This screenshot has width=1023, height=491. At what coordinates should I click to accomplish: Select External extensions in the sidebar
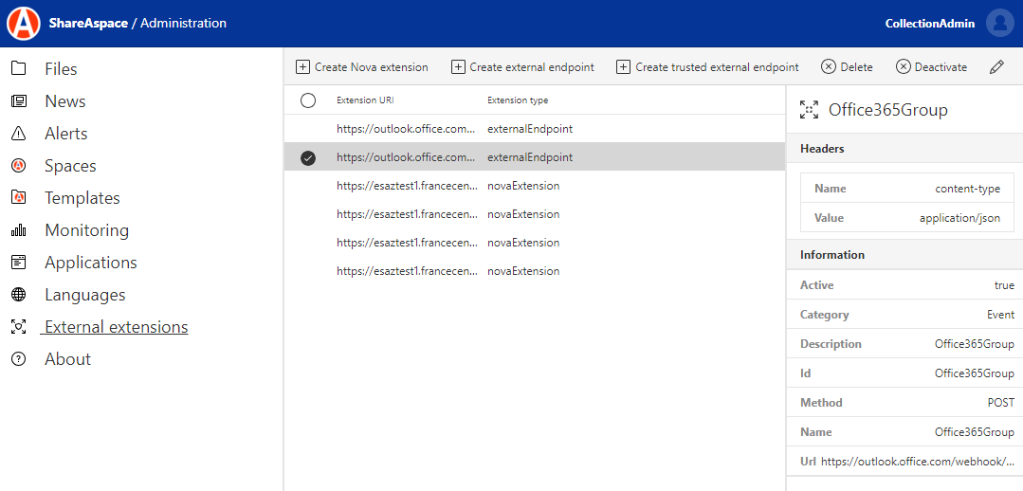[x=116, y=327]
